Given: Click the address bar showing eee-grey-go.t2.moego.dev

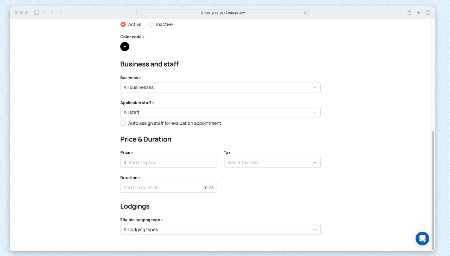Looking at the screenshot, I should pyautogui.click(x=223, y=13).
